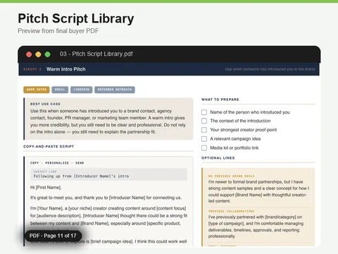
Task: Click the red window dot
Action: (29, 54)
